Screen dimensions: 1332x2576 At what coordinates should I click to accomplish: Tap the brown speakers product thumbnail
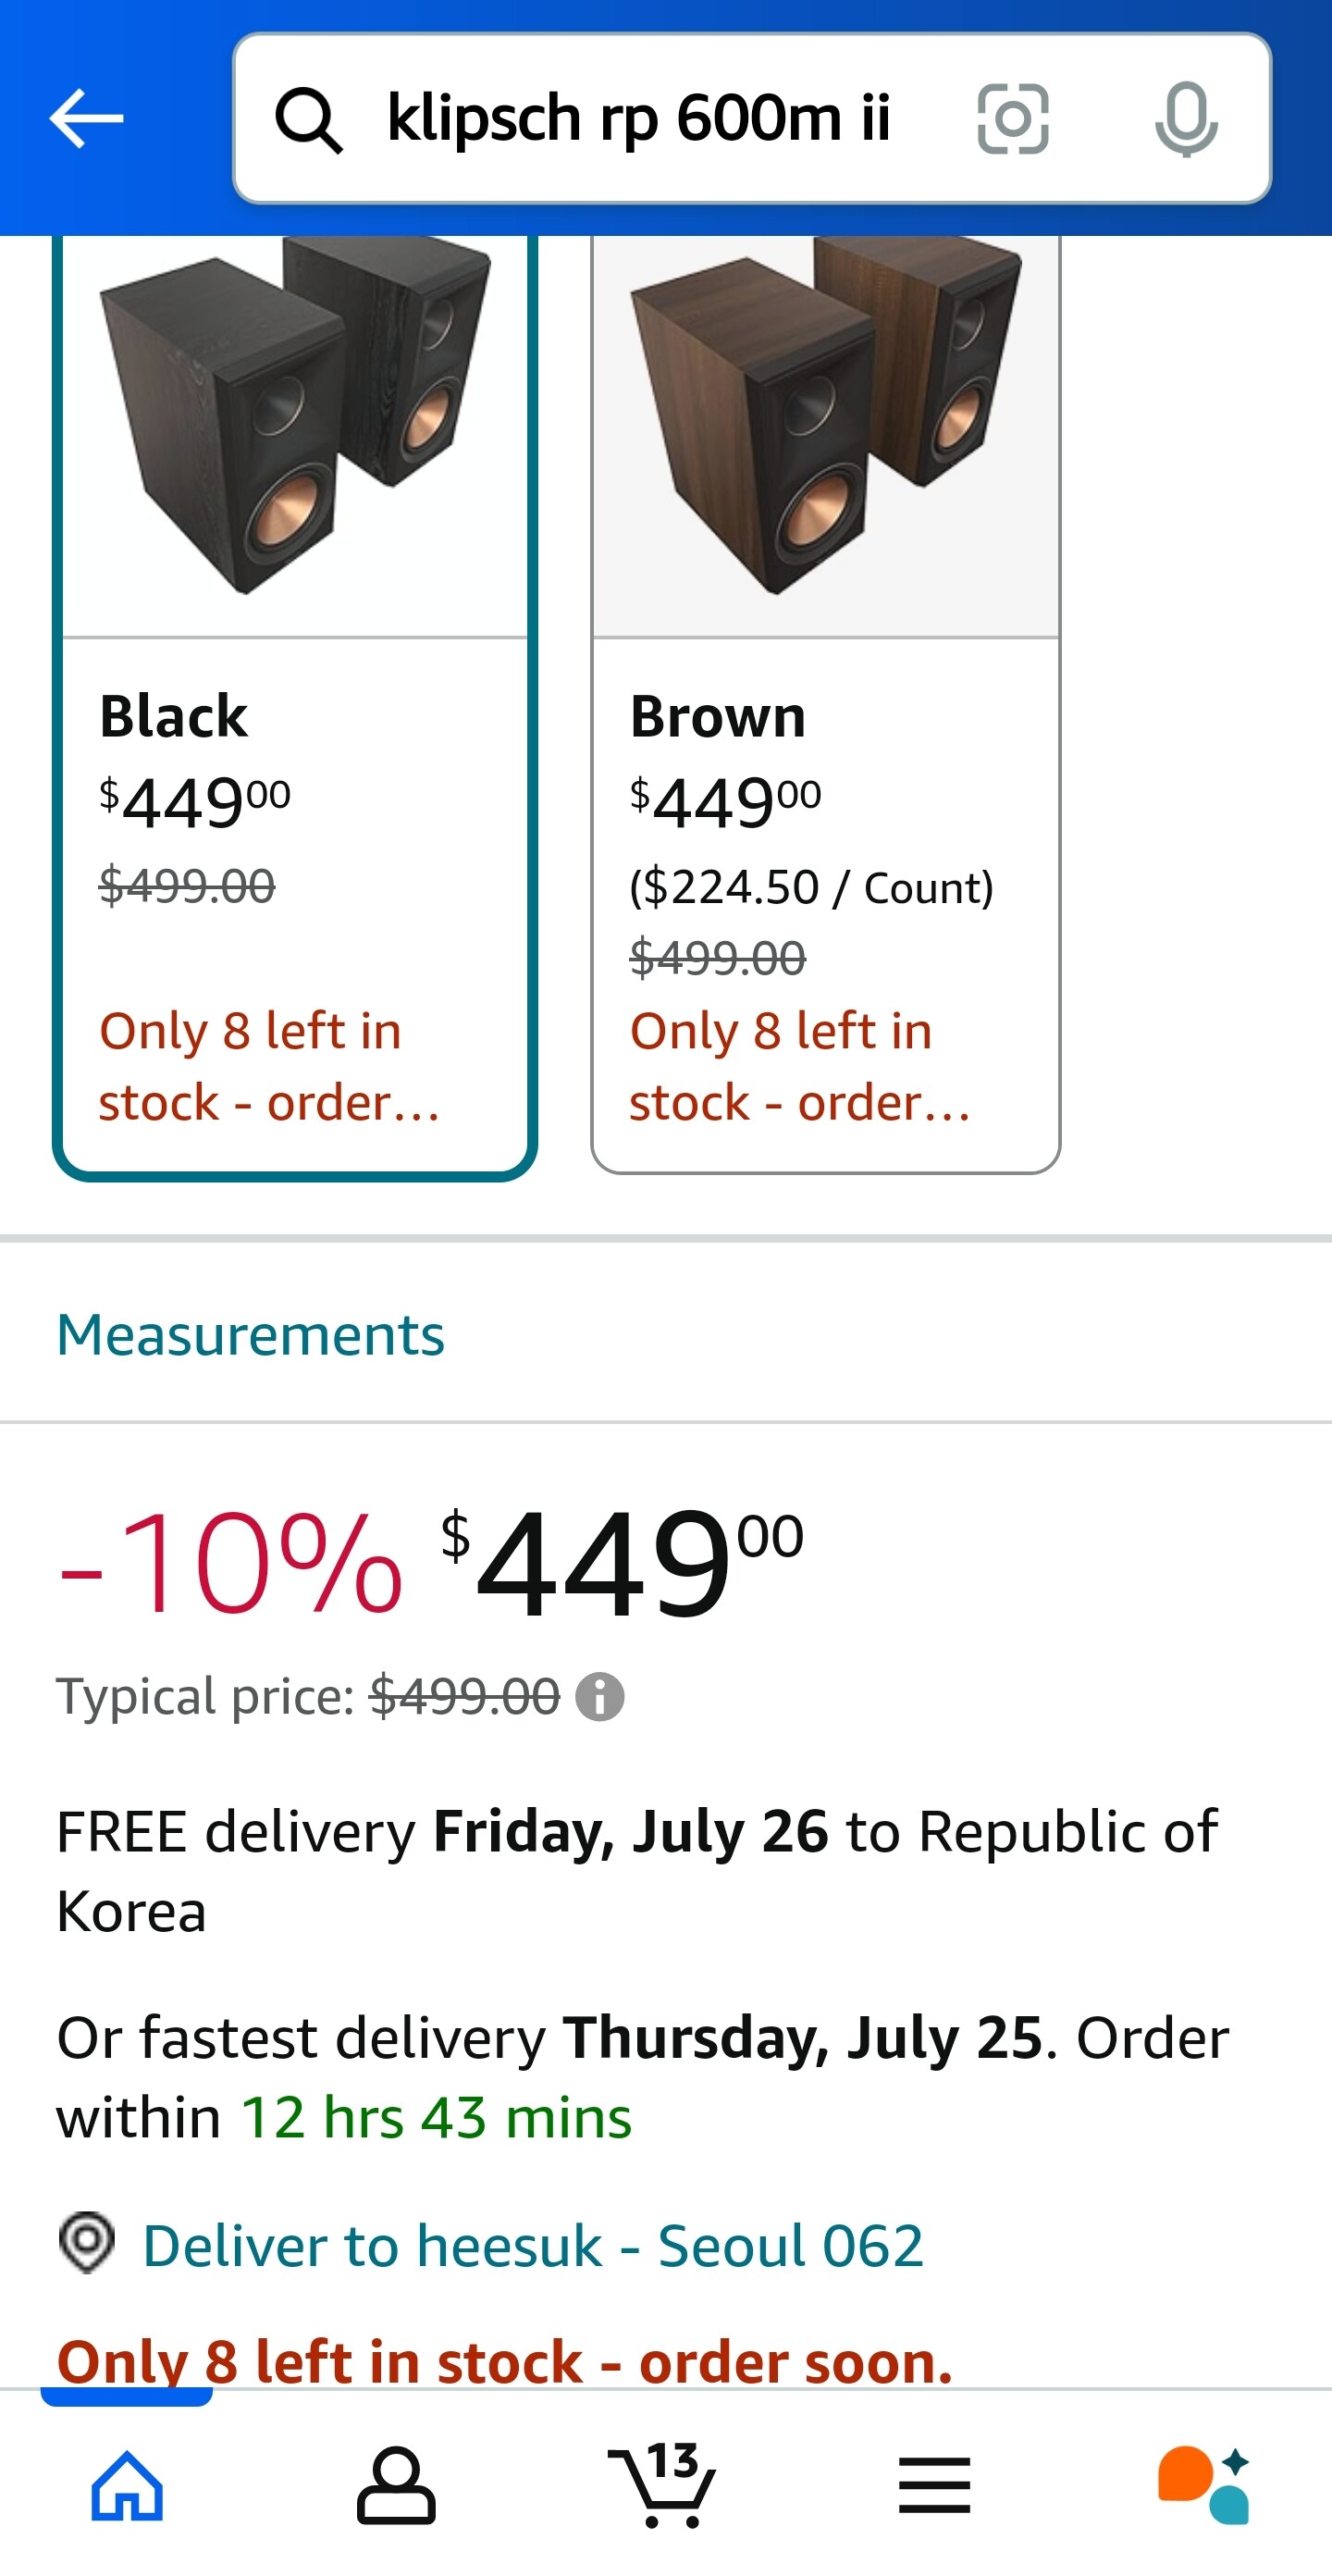click(825, 420)
